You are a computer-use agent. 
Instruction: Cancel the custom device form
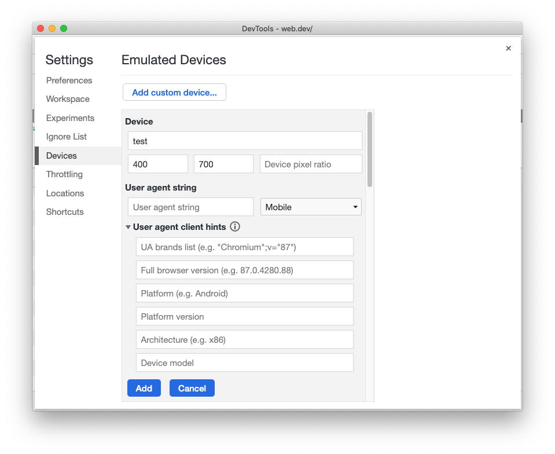coord(192,388)
